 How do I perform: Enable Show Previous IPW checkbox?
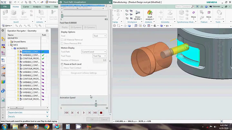coord(62,43)
